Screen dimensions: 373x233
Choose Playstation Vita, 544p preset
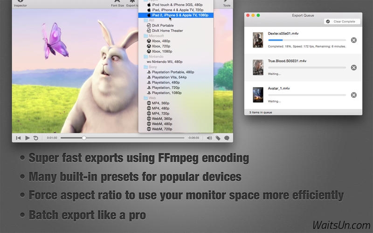176,77
